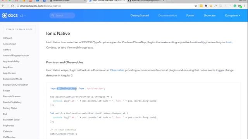The image size is (248, 139).
Task: Open Calendar in the sidebar
Action: (x=8, y=131)
